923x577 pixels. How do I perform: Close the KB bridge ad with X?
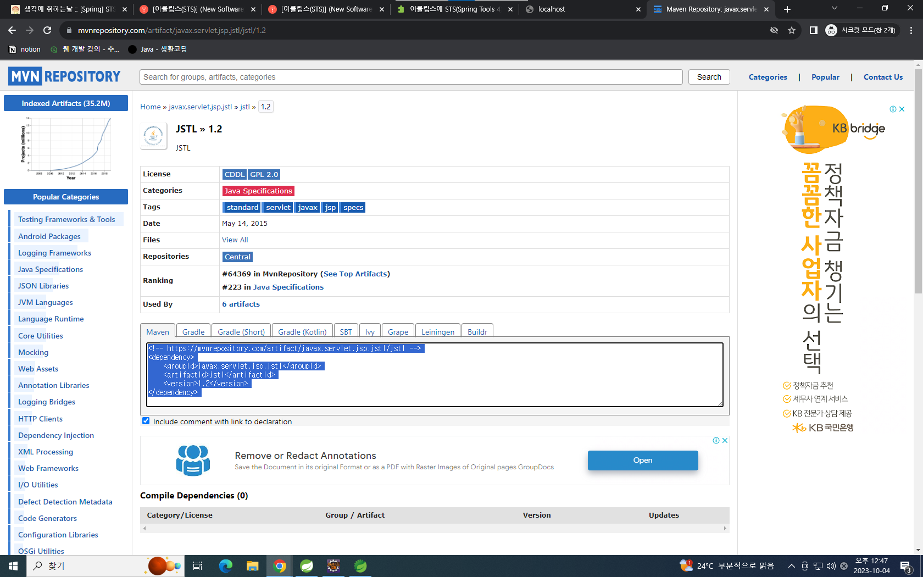[902, 109]
